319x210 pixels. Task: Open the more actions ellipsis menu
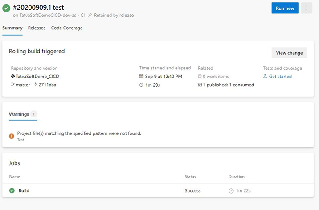tap(307, 8)
